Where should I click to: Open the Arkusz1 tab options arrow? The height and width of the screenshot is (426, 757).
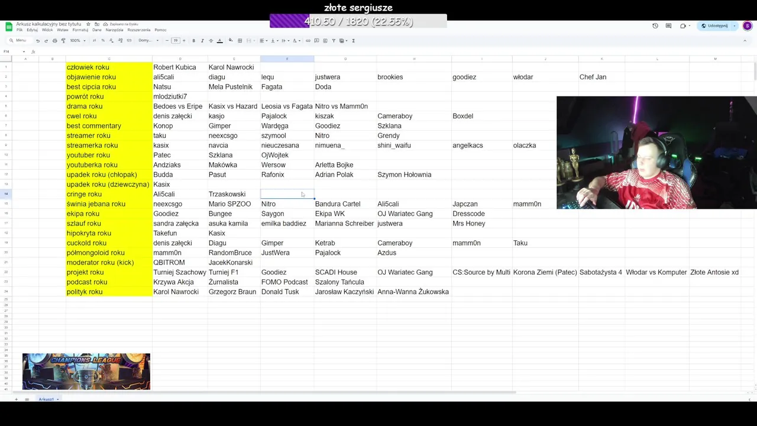coord(57,399)
